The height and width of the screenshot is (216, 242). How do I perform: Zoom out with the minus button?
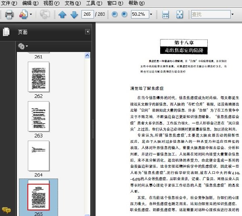coord(115,15)
